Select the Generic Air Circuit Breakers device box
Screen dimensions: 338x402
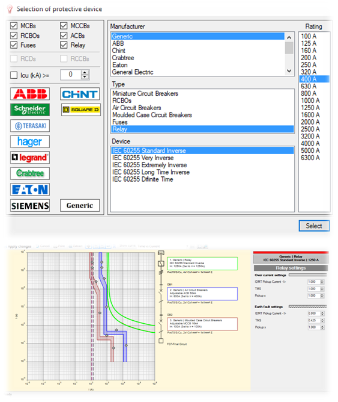[202, 294]
